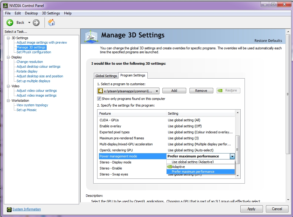Open Adjust image settings with preview

(x=42, y=42)
